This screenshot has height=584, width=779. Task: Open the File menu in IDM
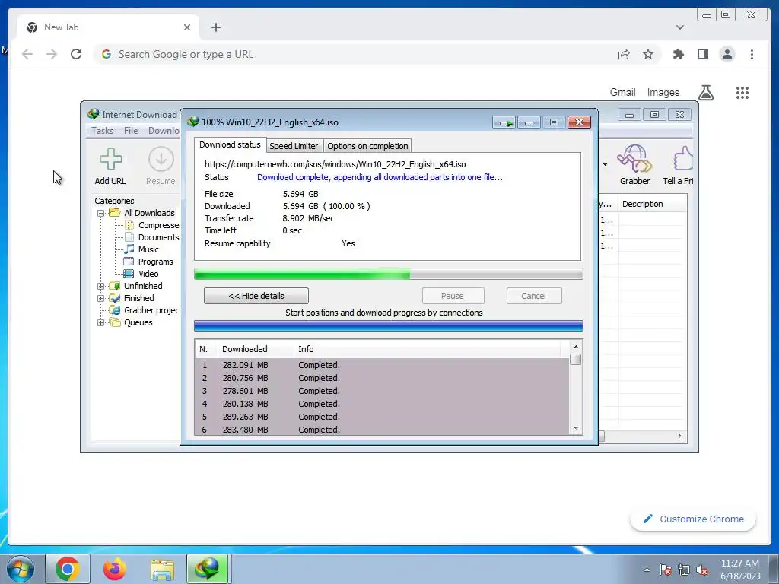131,131
